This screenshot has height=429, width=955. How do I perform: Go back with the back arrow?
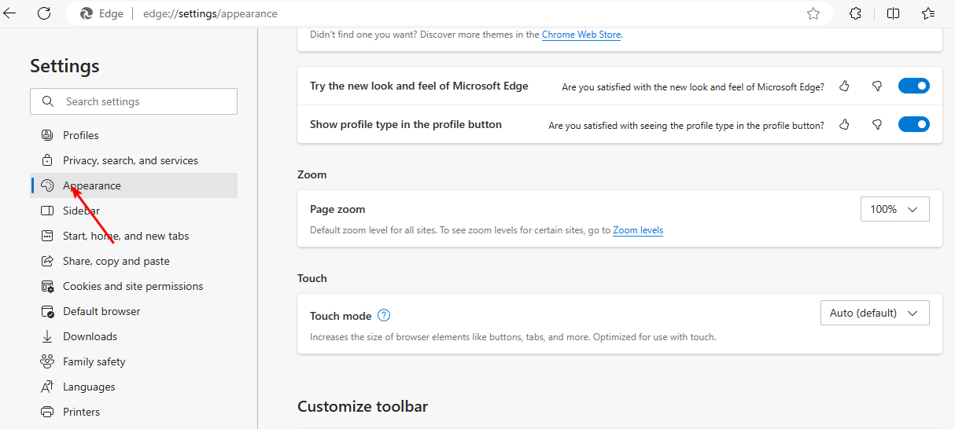coord(10,13)
